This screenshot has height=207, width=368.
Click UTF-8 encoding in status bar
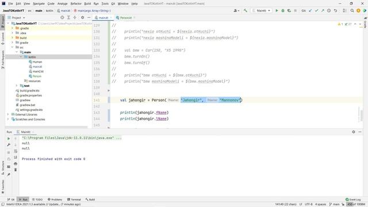tap(309, 205)
